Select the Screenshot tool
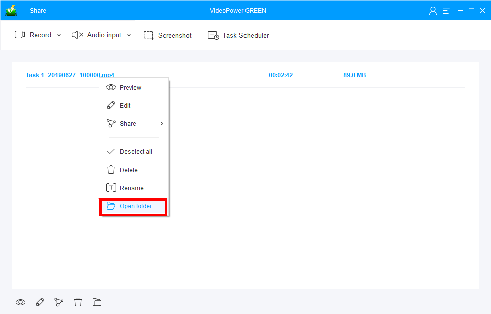 [168, 35]
